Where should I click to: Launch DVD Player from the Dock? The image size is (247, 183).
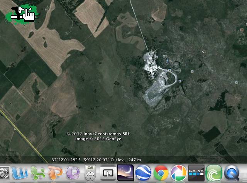click(90, 173)
